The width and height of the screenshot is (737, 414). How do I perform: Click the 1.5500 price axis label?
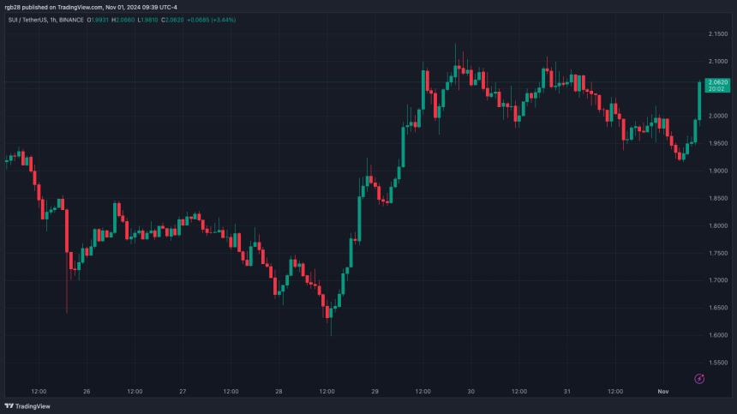[716, 363]
